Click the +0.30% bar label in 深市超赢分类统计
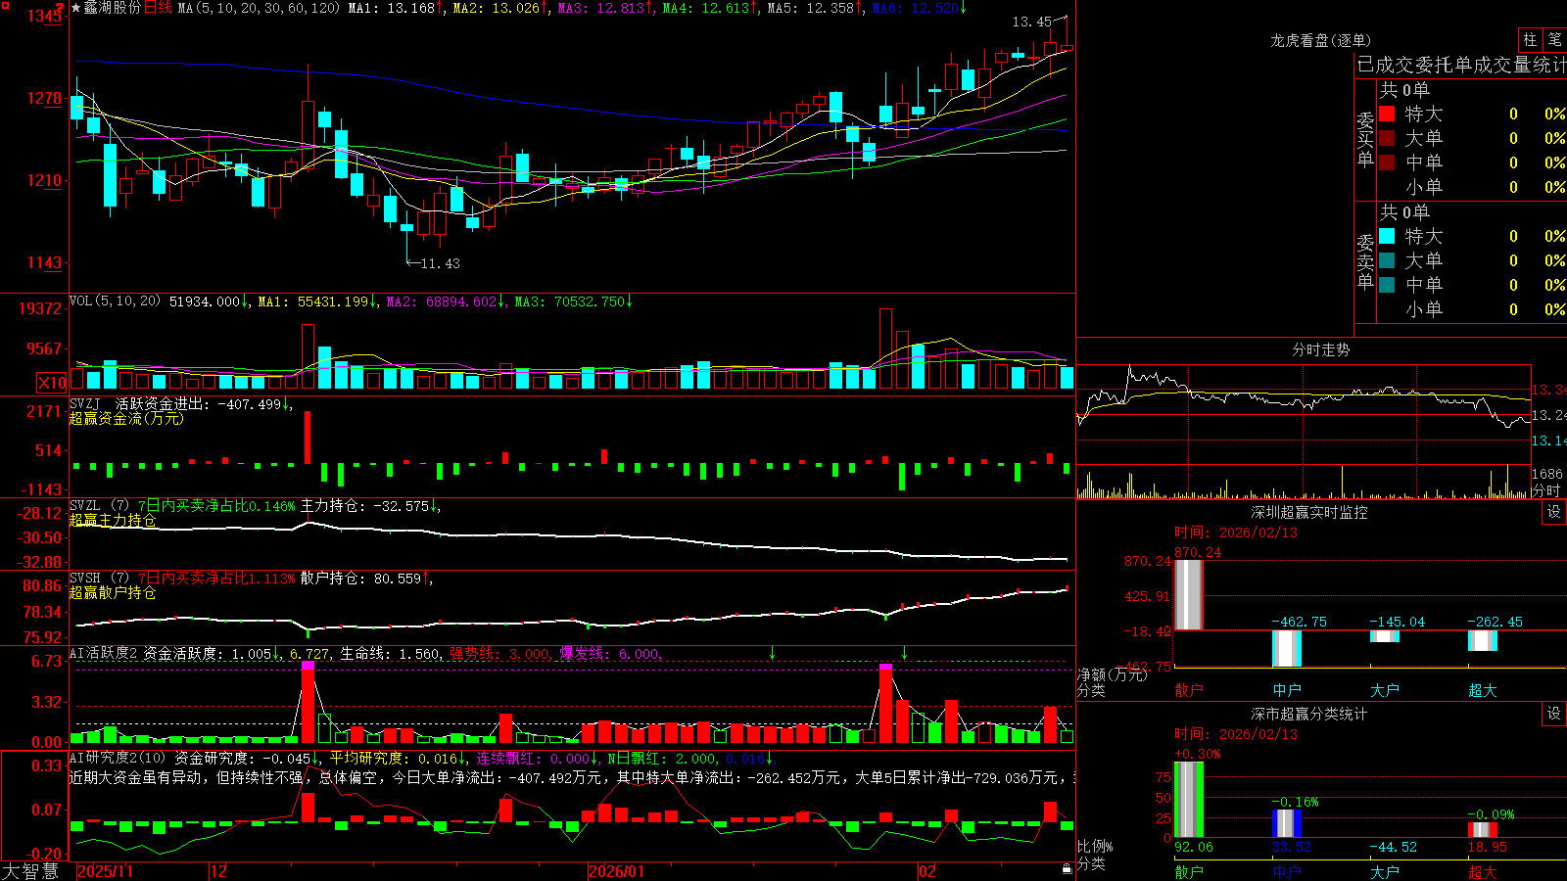This screenshot has height=881, width=1567. tap(1198, 754)
